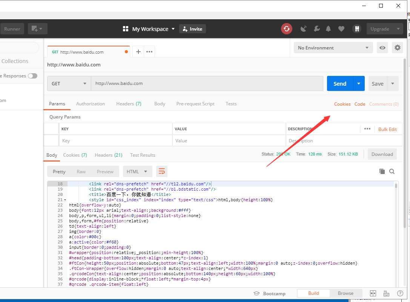Expand the Send button dropdown arrow
This screenshot has height=302, width=410.
(359, 83)
